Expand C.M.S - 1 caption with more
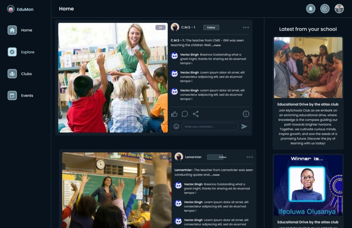The image size is (352, 228). pos(217,45)
